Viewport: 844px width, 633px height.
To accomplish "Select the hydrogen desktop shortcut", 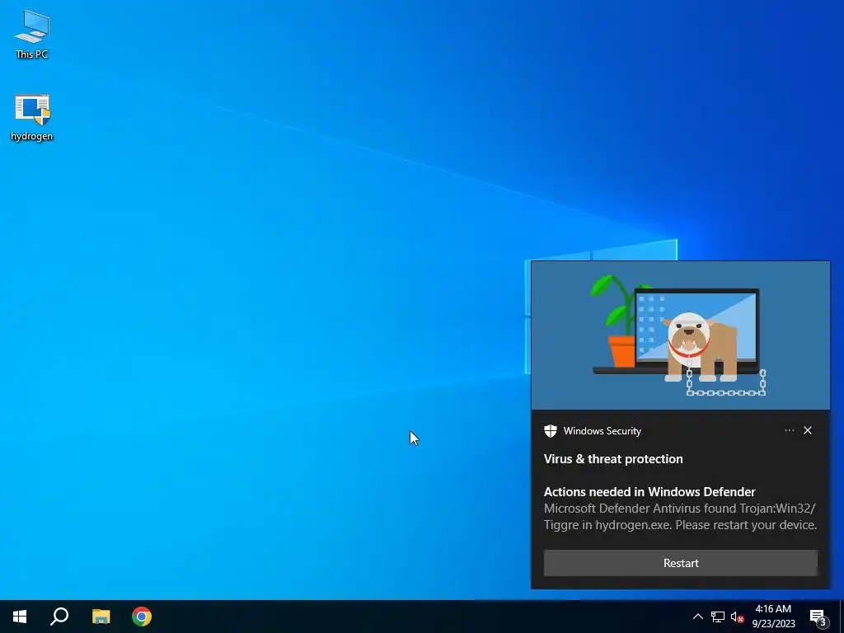I will [x=32, y=117].
